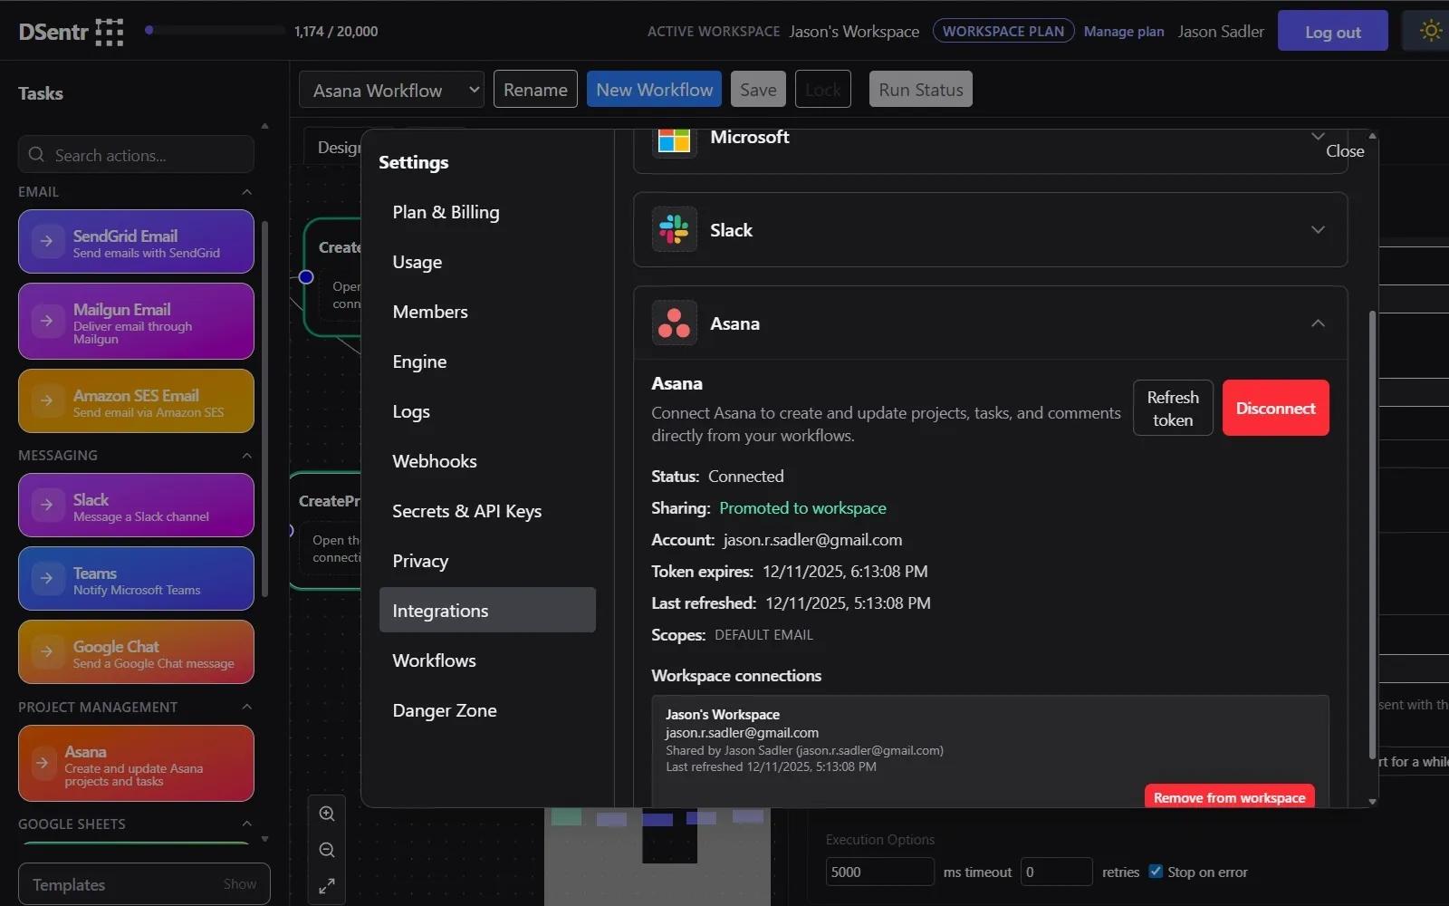This screenshot has width=1449, height=906.
Task: Open the Asana Workflow dropdown
Action: point(391,90)
